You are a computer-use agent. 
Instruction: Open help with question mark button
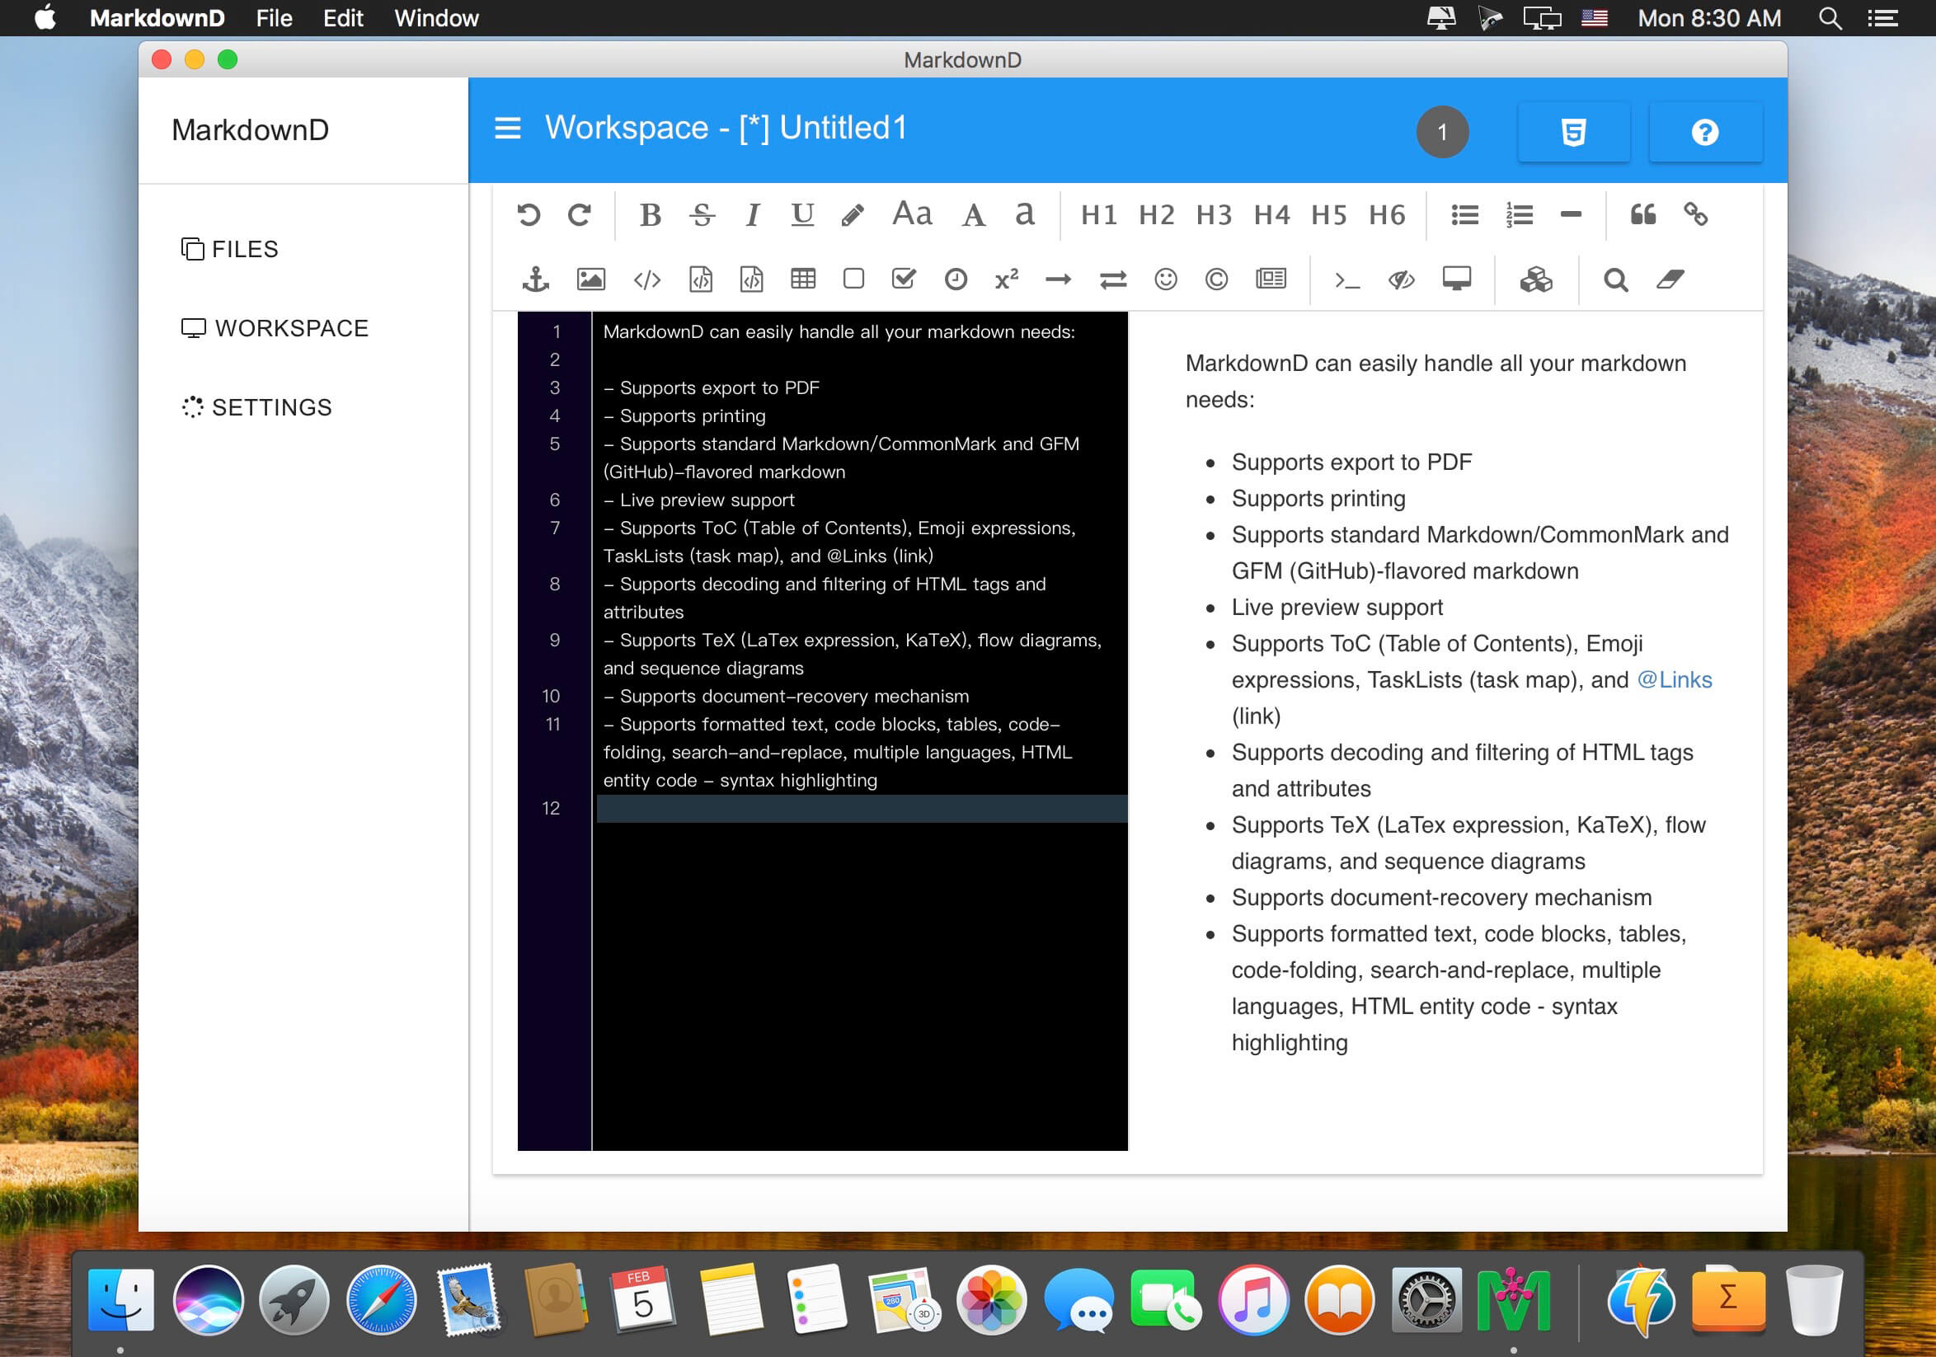tap(1705, 131)
